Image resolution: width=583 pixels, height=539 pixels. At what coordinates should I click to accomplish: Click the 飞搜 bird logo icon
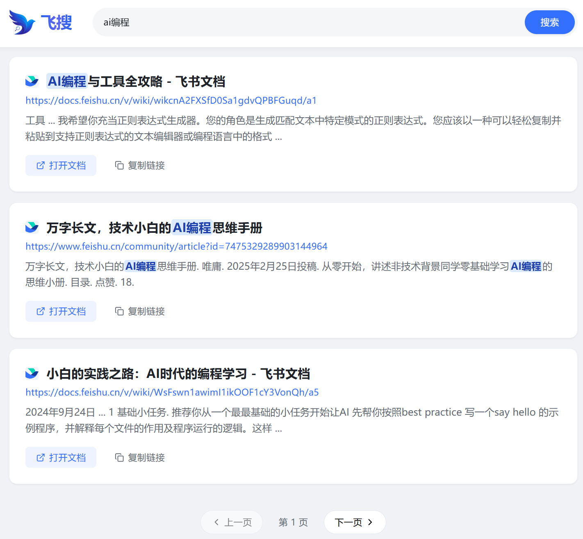click(22, 22)
